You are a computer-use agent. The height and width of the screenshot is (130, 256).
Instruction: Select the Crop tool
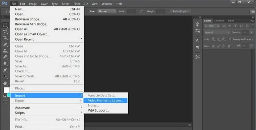pyautogui.click(x=5, y=38)
